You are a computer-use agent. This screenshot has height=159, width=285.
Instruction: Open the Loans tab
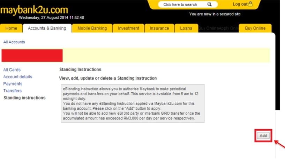pyautogui.click(x=186, y=28)
